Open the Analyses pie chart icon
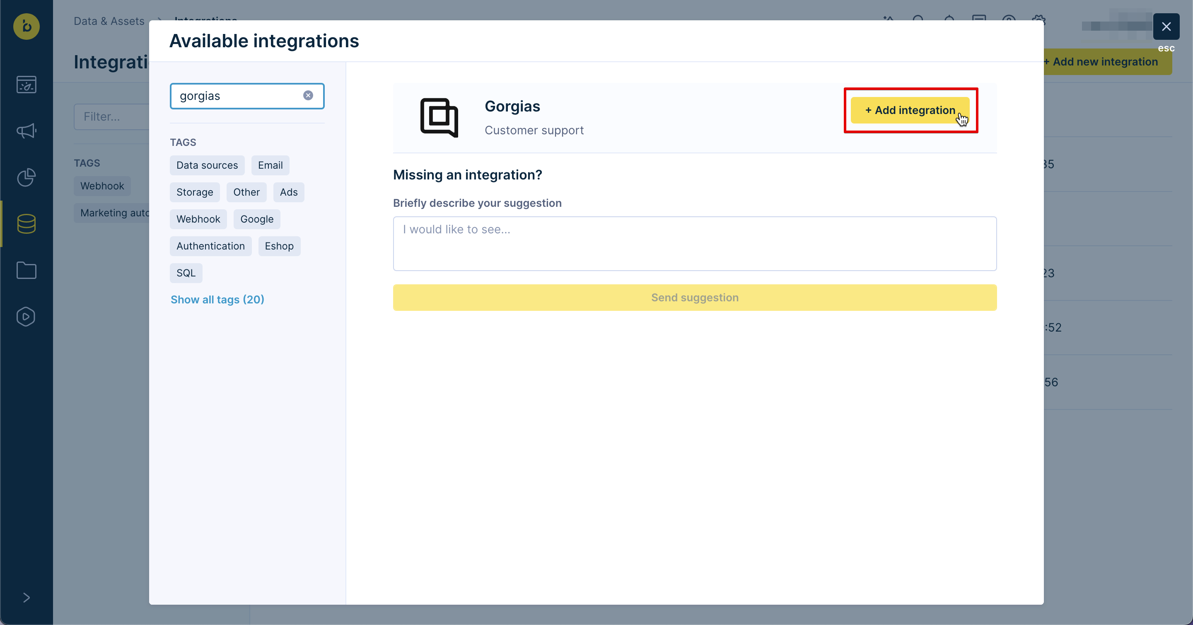 (27, 177)
